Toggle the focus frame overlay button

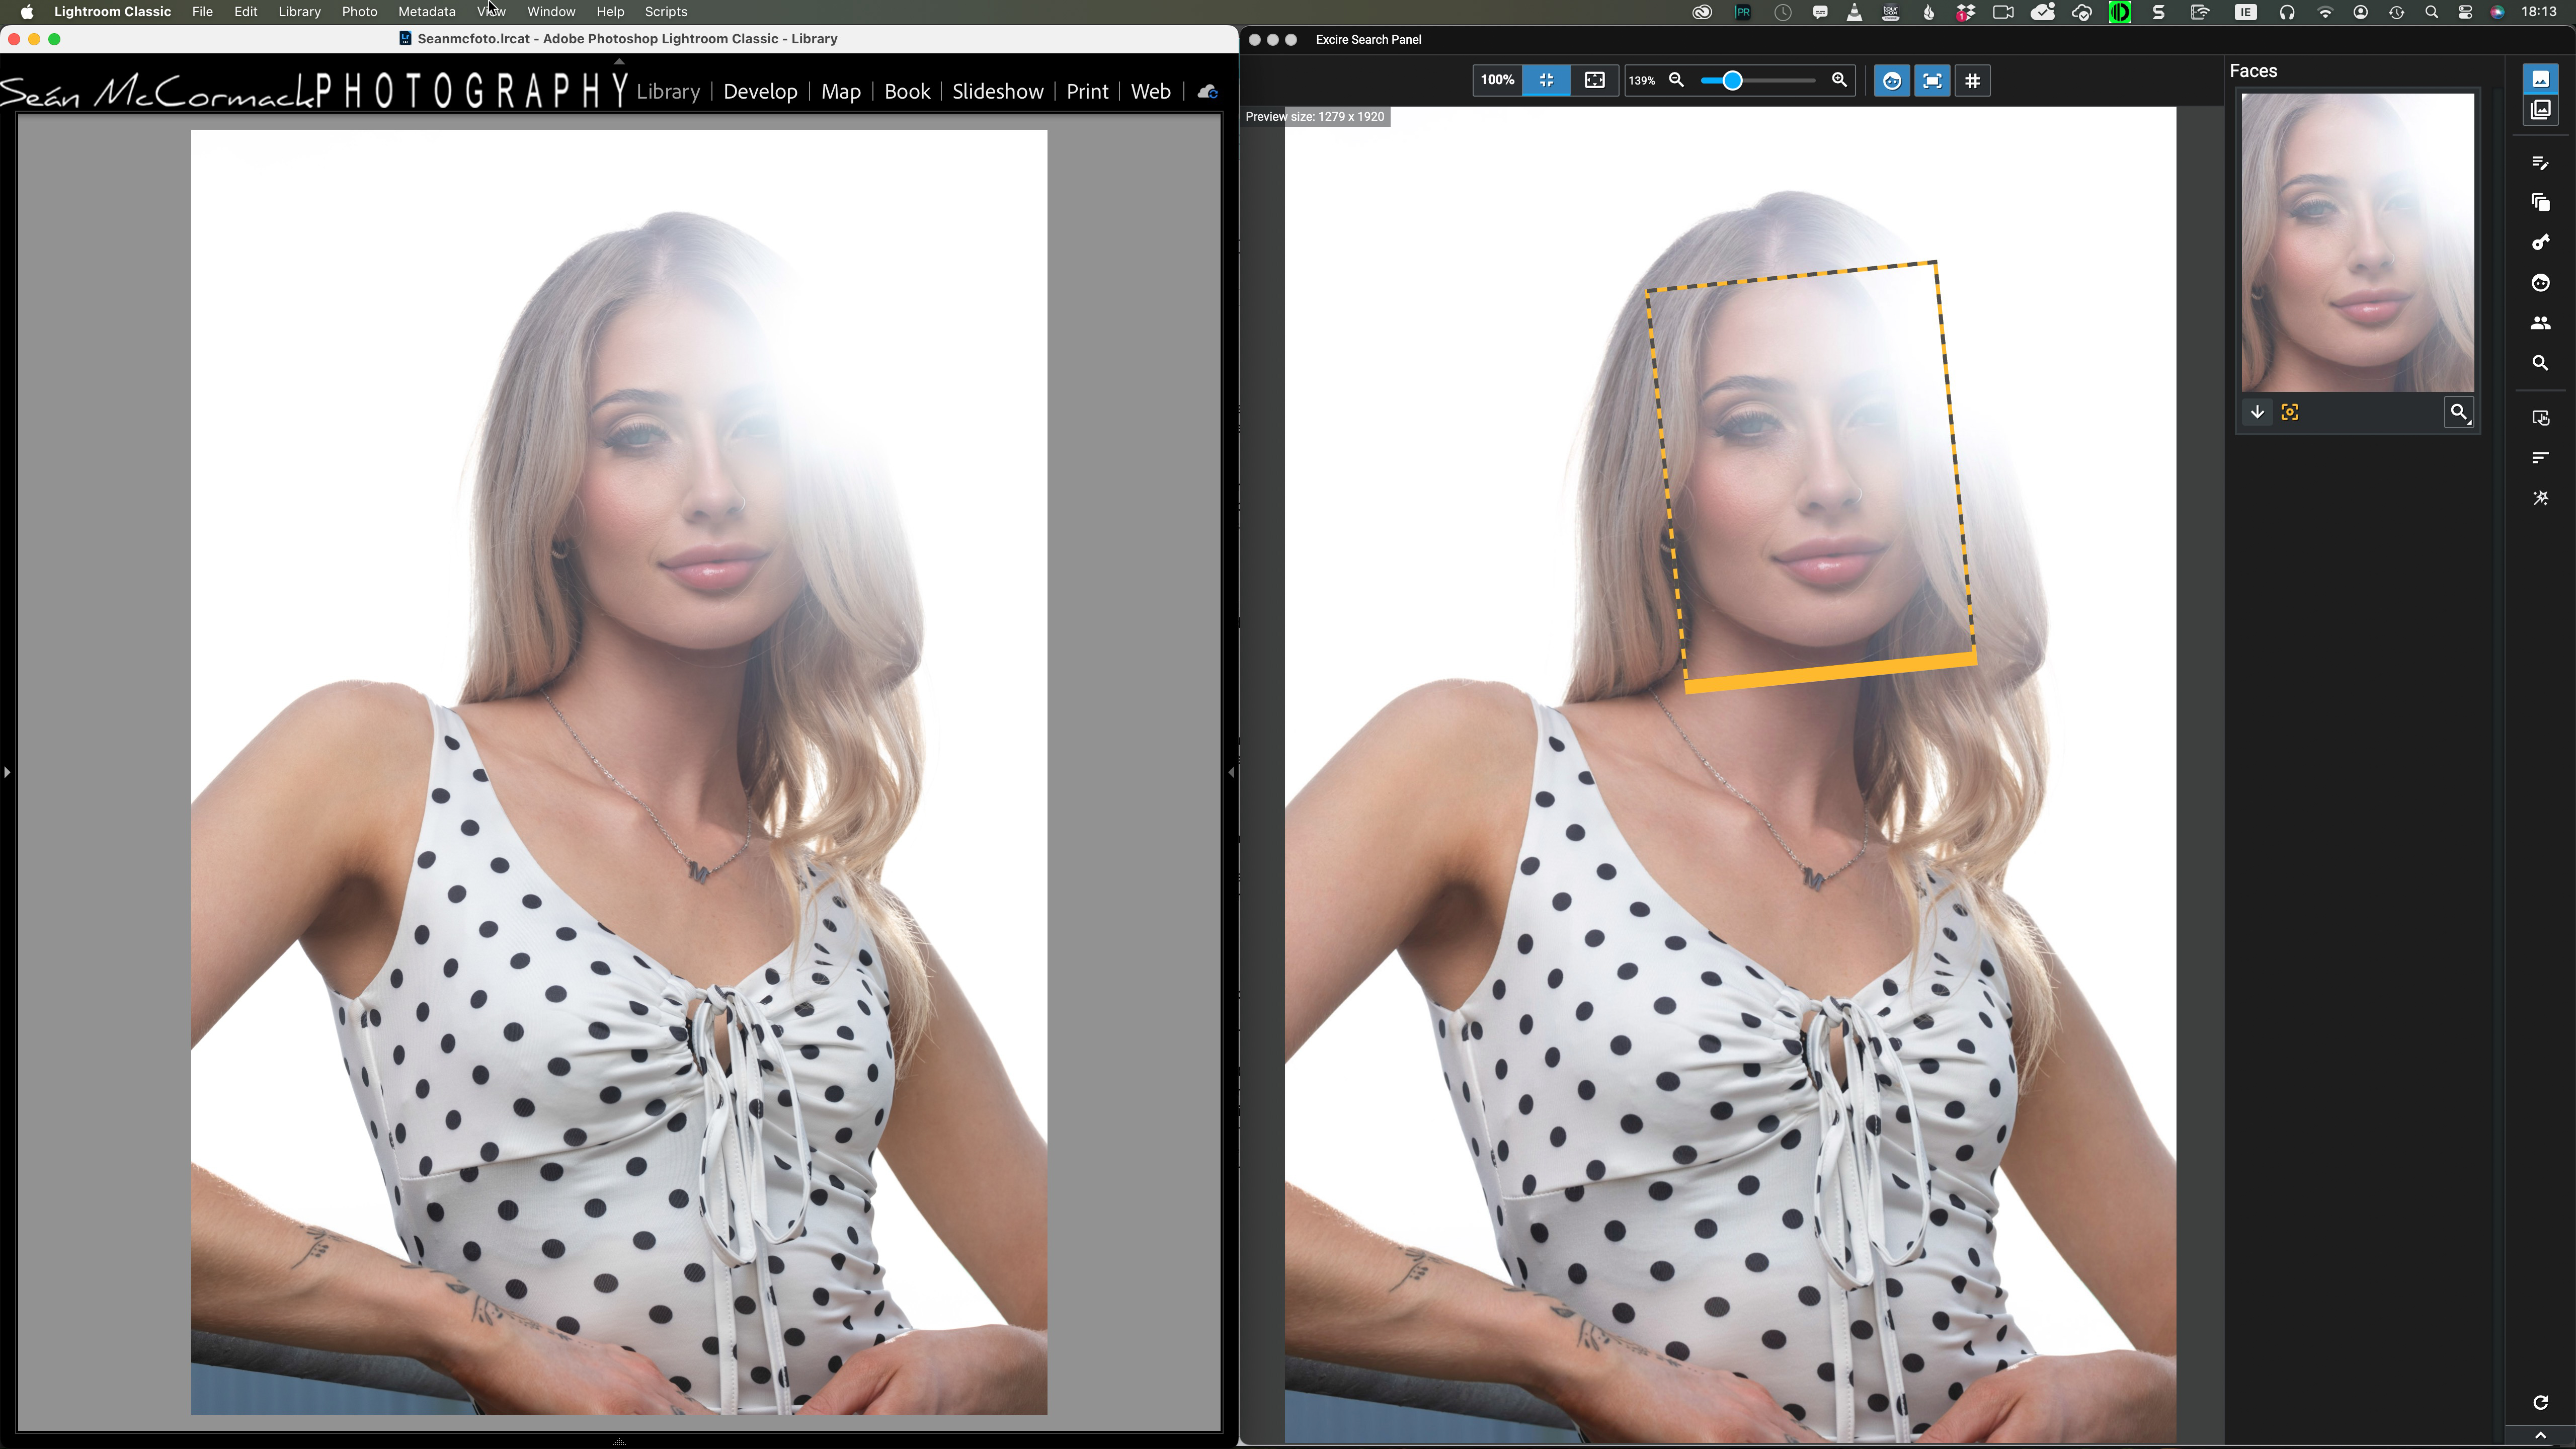(1932, 81)
